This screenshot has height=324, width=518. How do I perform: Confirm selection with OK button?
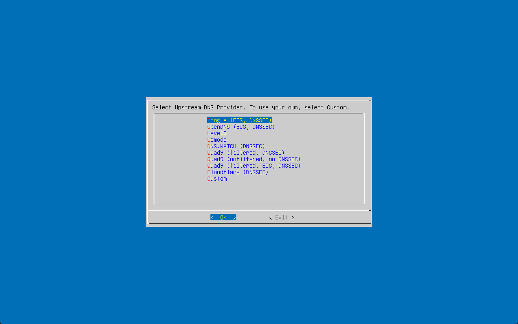tap(223, 217)
